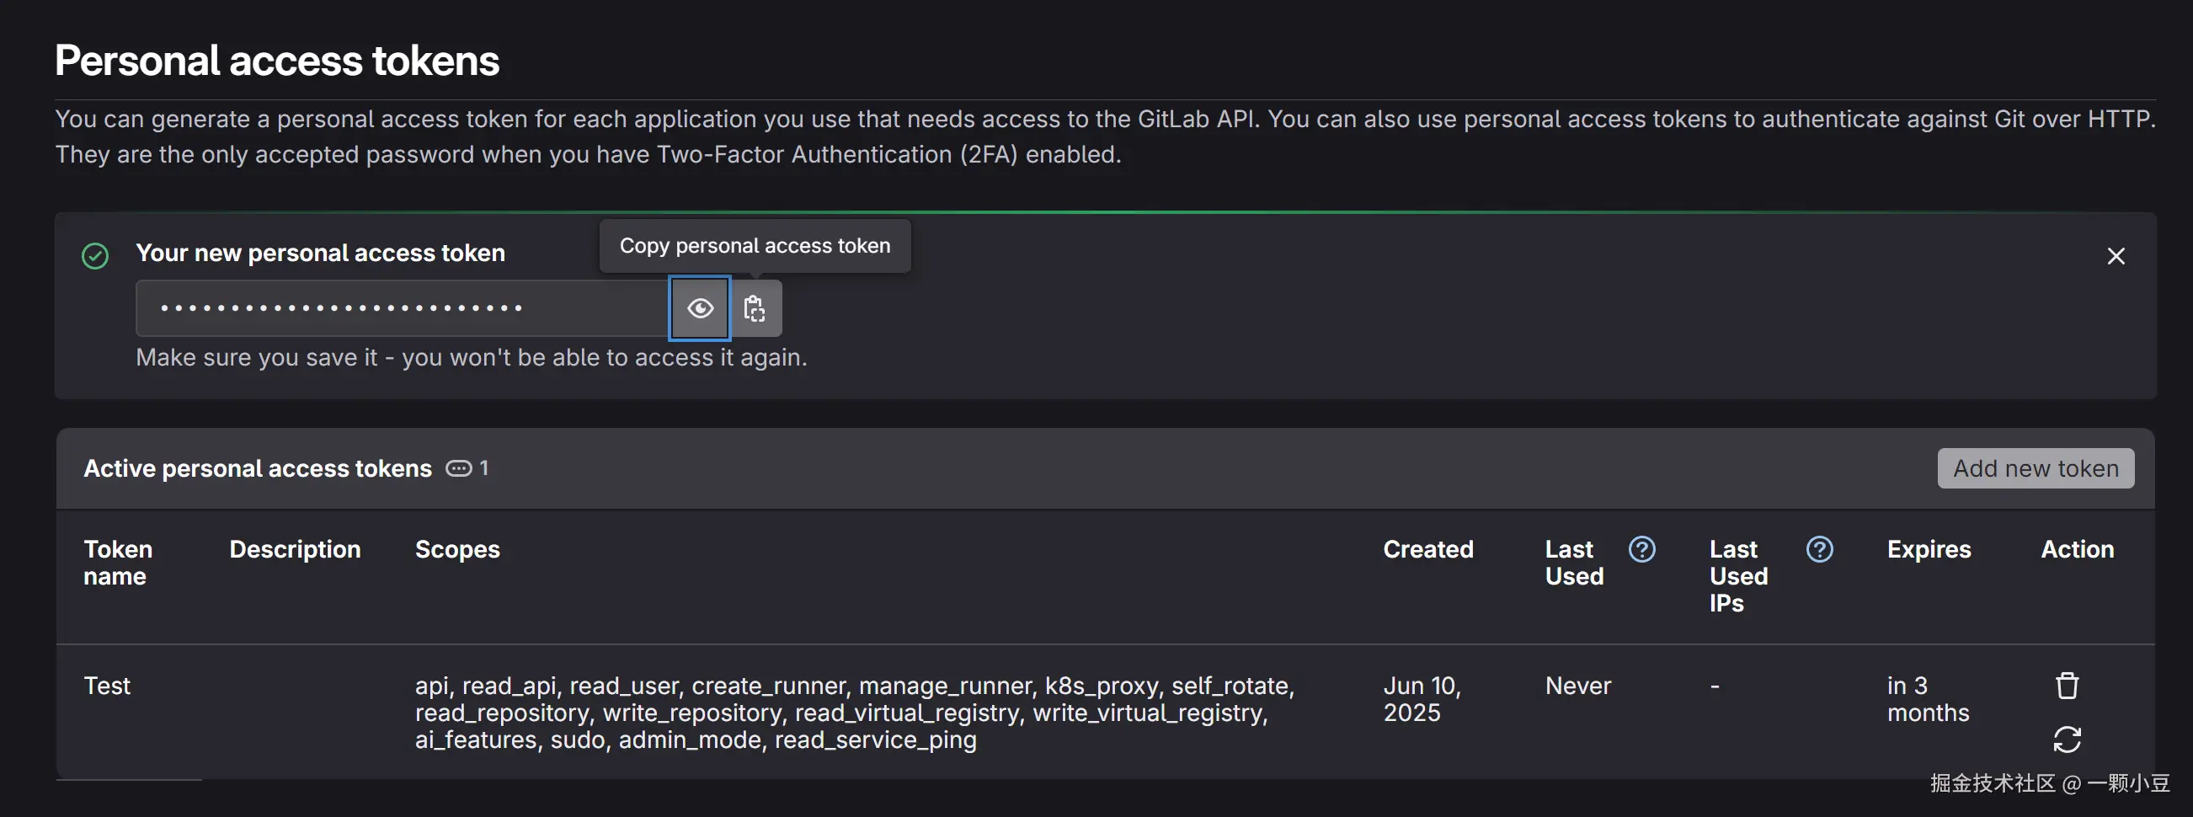Open help icon next to Last Used IPs
2193x817 pixels.
(x=1819, y=550)
